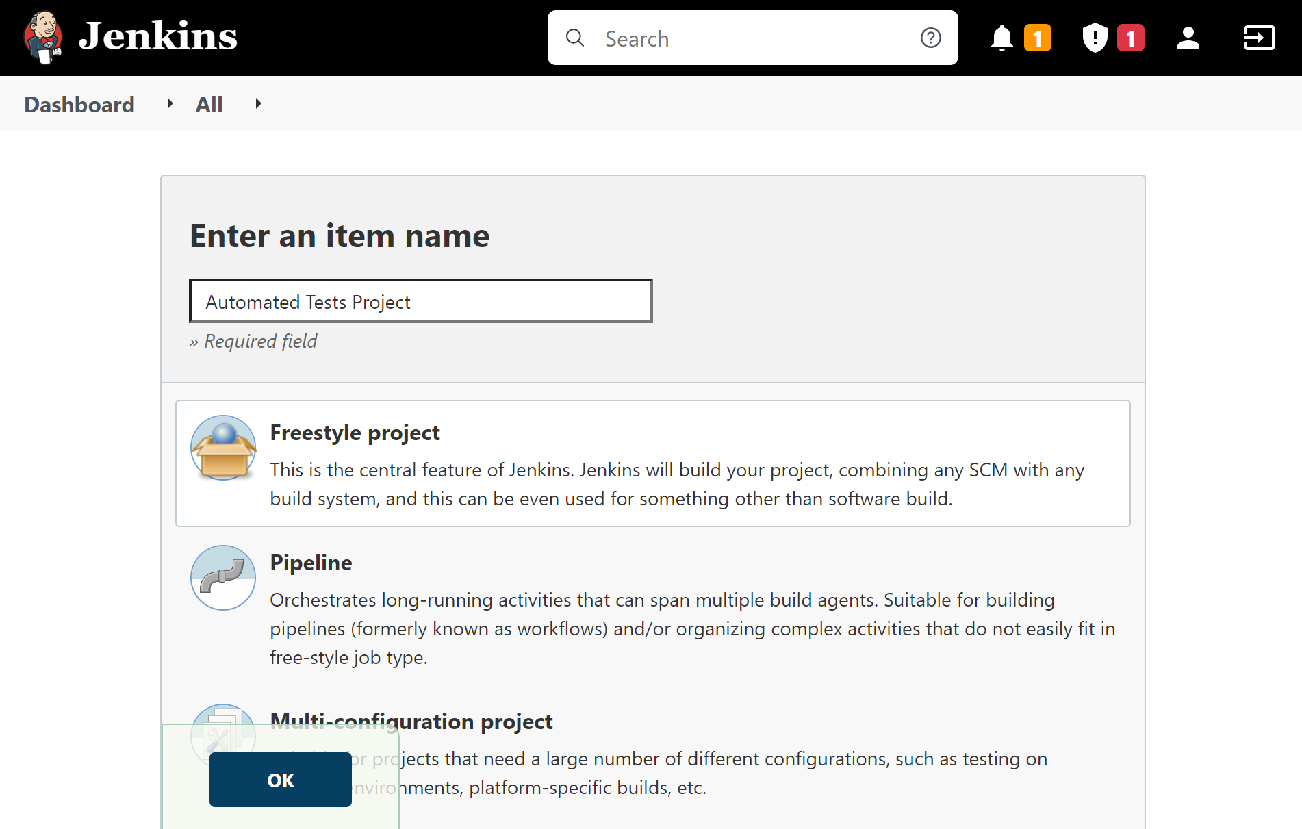Viewport: 1302px width, 829px height.
Task: Open notifications bell icon
Action: coord(1001,38)
